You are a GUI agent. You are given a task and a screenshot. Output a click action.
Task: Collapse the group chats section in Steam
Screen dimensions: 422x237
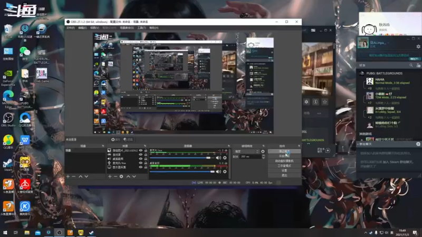click(x=358, y=144)
